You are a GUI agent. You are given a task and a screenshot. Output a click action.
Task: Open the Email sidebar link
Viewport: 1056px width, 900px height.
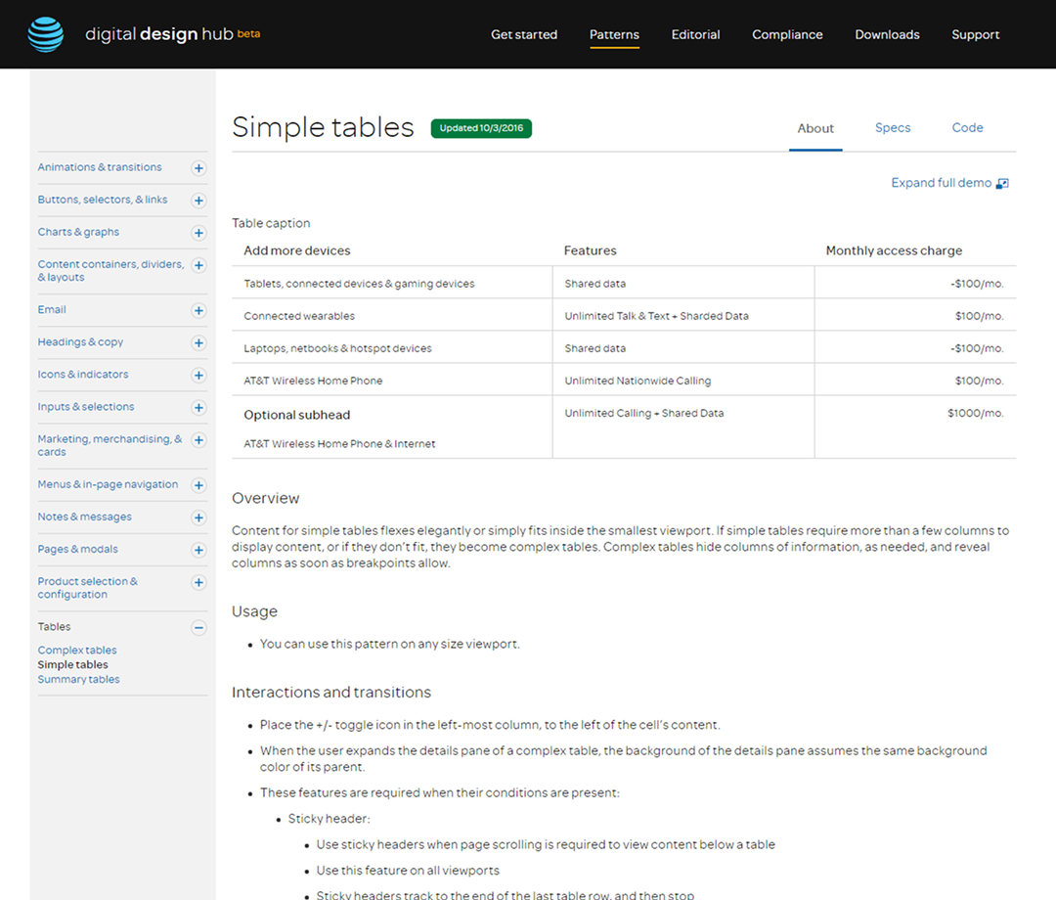coord(52,309)
